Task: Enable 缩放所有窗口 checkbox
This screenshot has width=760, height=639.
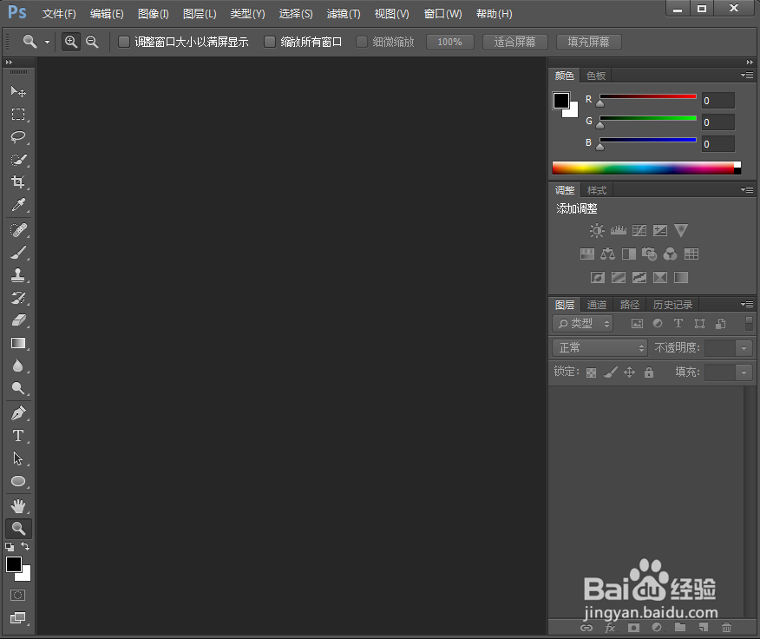Action: (270, 42)
